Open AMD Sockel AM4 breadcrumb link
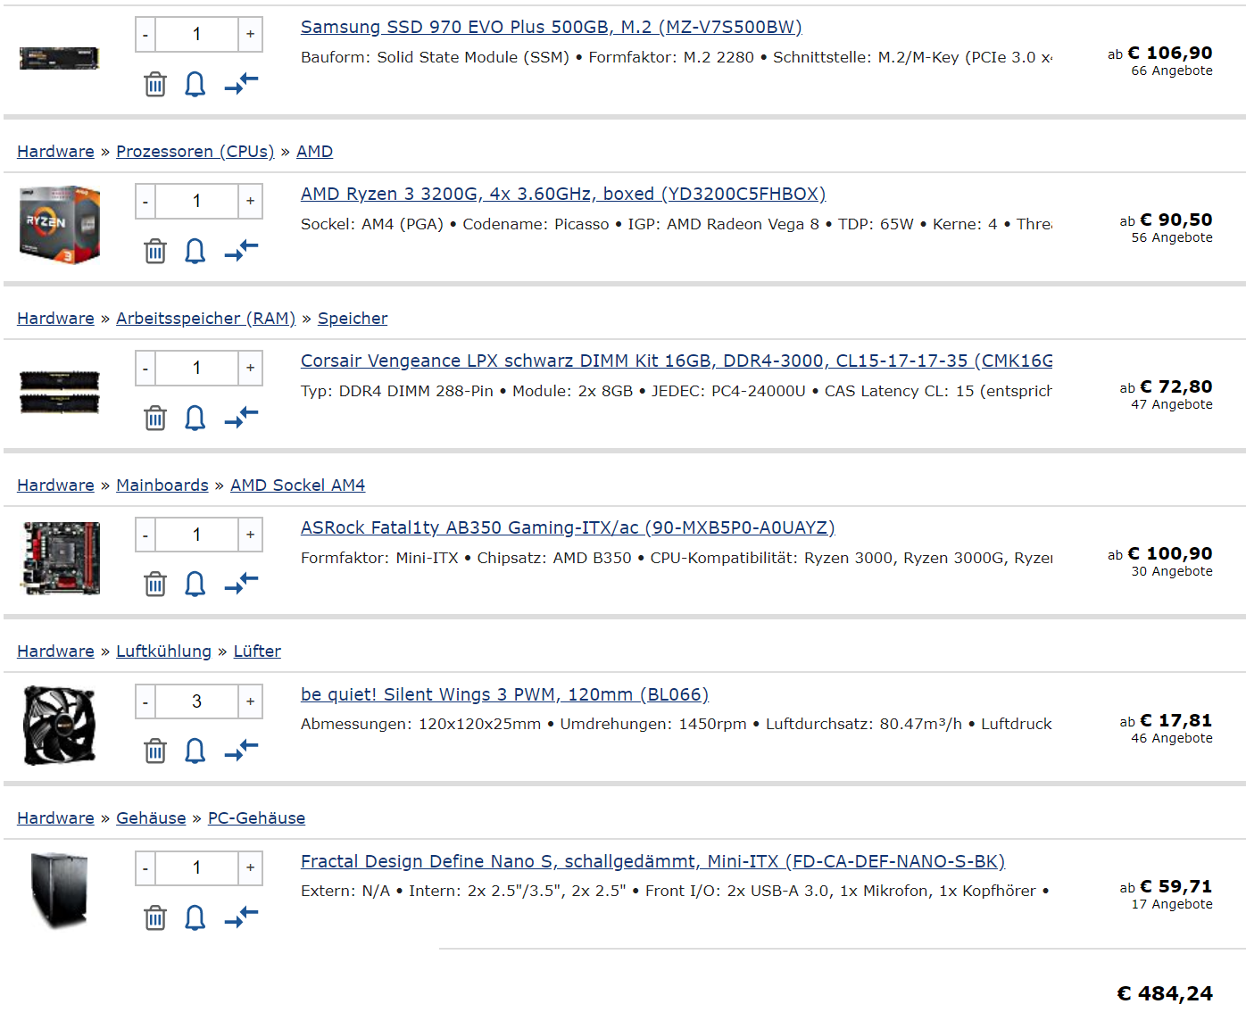This screenshot has width=1246, height=1029. click(297, 485)
